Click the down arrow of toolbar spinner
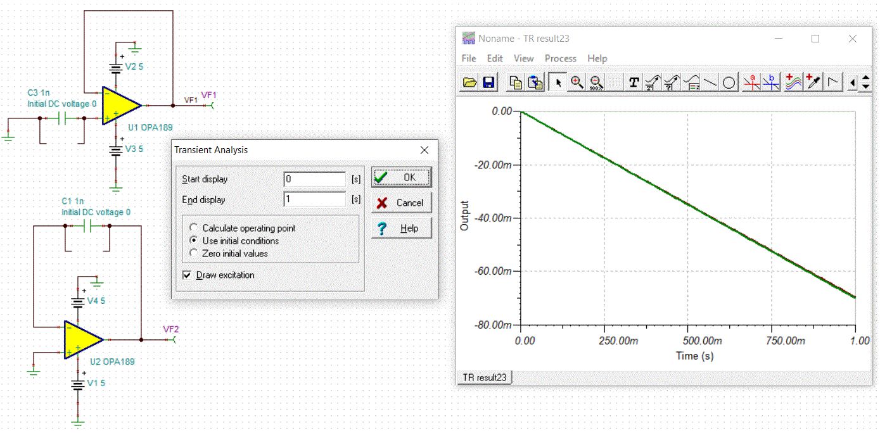This screenshot has width=880, height=433. click(865, 87)
